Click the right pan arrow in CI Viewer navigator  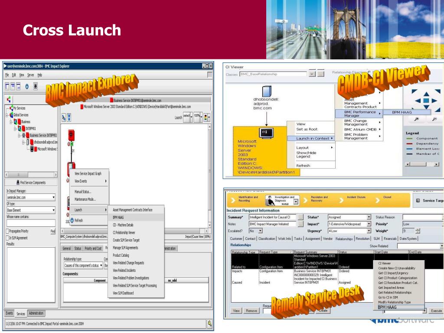(x=434, y=101)
